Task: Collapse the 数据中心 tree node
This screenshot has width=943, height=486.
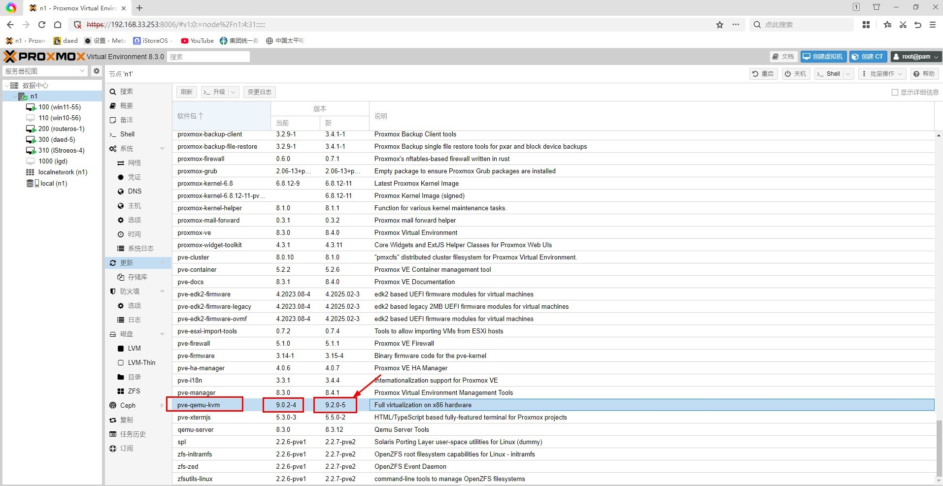Action: 6,86
